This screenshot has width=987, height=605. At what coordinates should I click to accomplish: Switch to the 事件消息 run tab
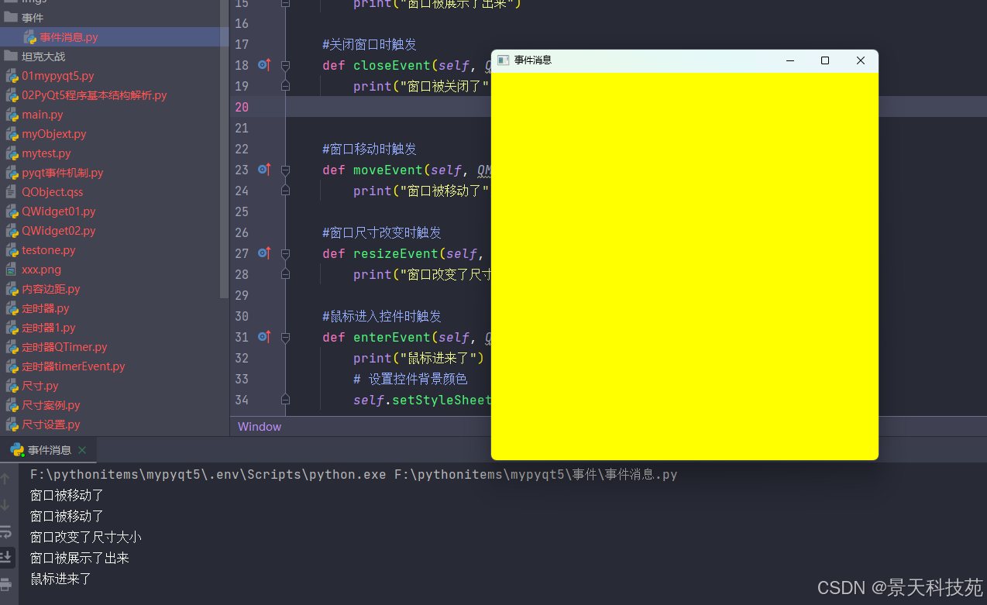click(x=49, y=450)
